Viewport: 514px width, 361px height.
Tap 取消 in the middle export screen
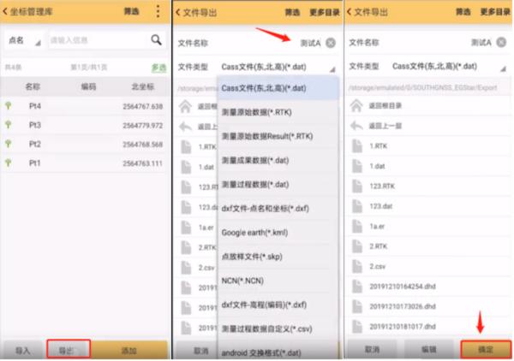coord(197,351)
